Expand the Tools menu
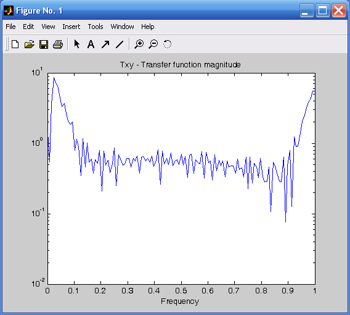This screenshot has height=315, width=350. [96, 27]
